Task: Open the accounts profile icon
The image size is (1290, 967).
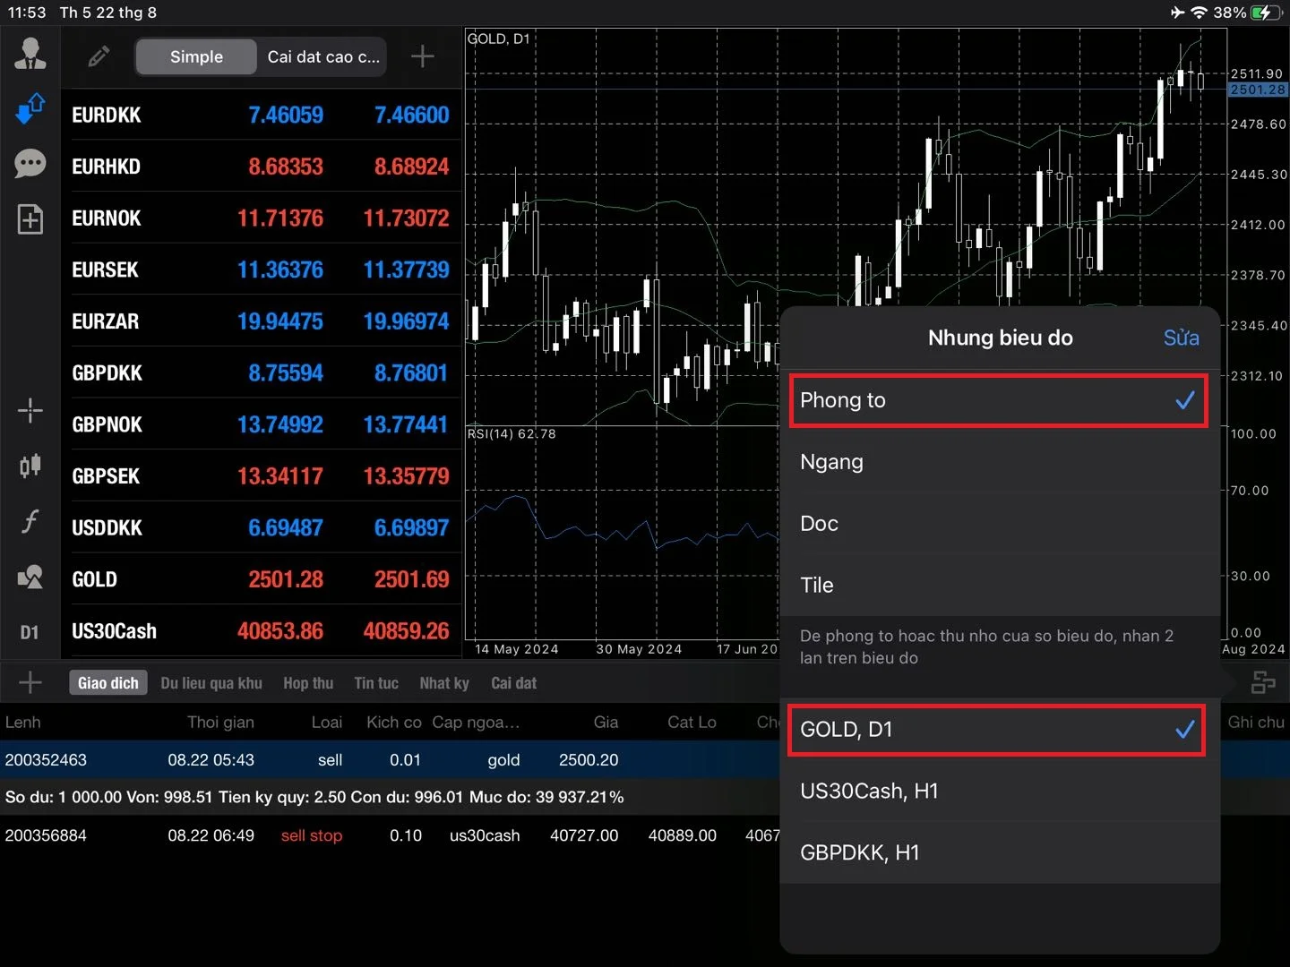Action: point(30,55)
